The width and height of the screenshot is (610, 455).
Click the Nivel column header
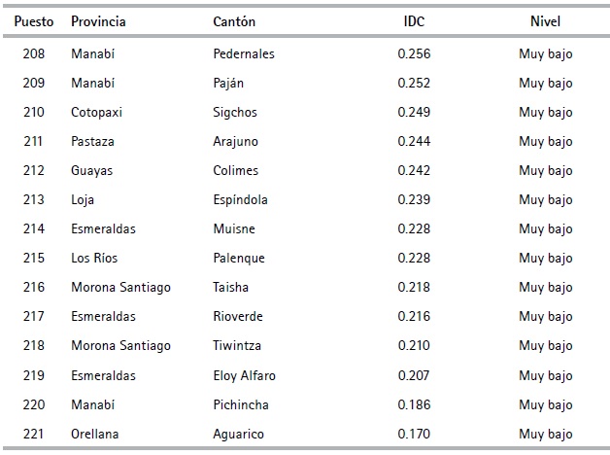(x=546, y=20)
